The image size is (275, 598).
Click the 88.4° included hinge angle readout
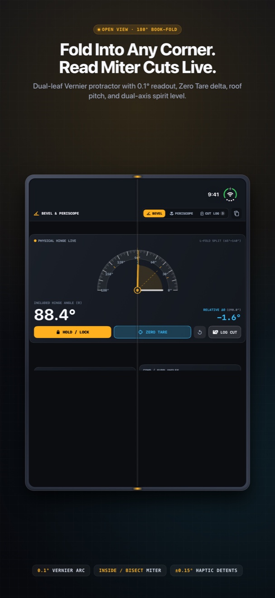pos(55,314)
